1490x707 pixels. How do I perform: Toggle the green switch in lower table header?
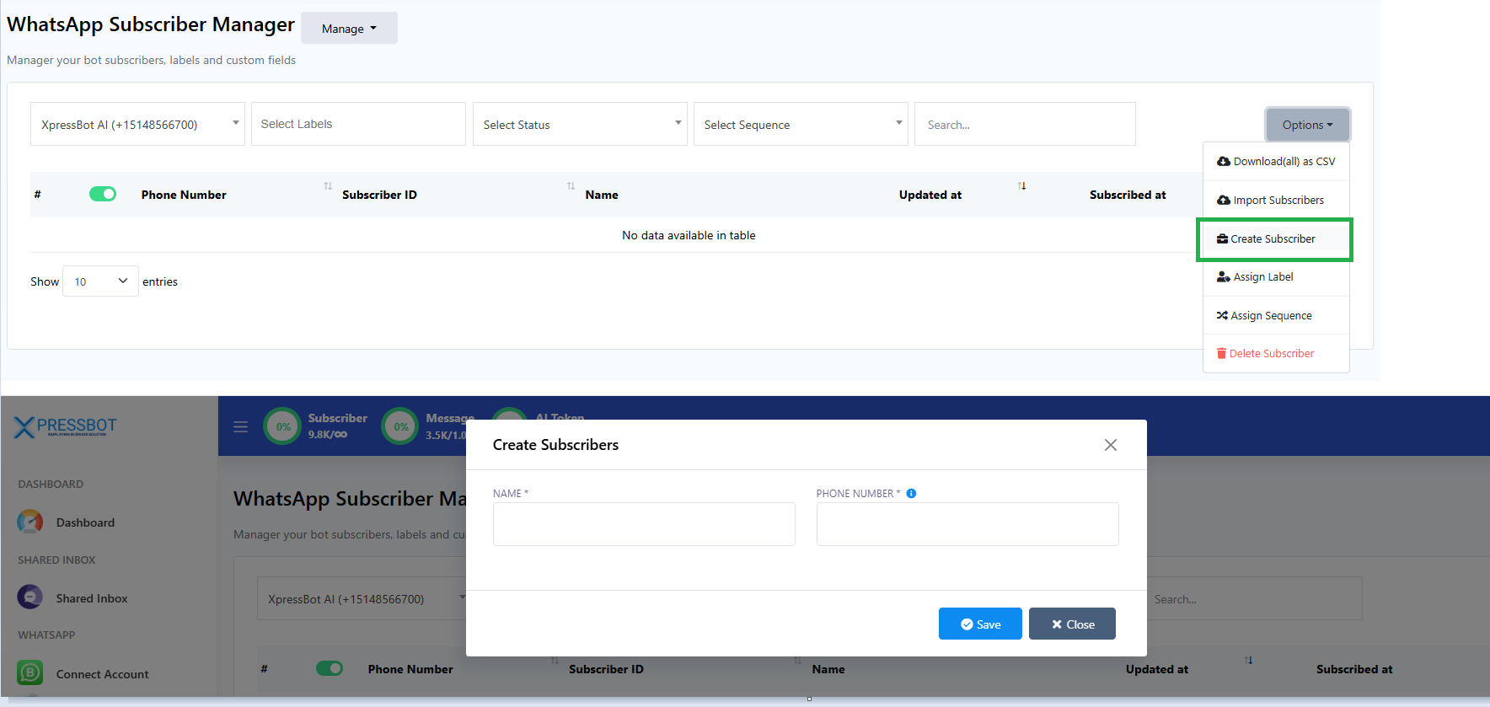click(330, 668)
